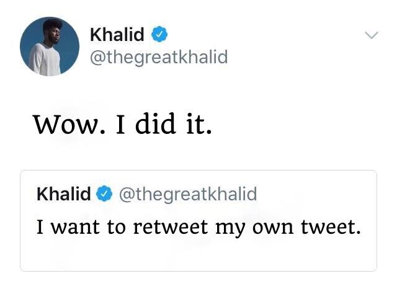Click the blank area right of the header handle
Screen dimensions: 397x289
298,58
